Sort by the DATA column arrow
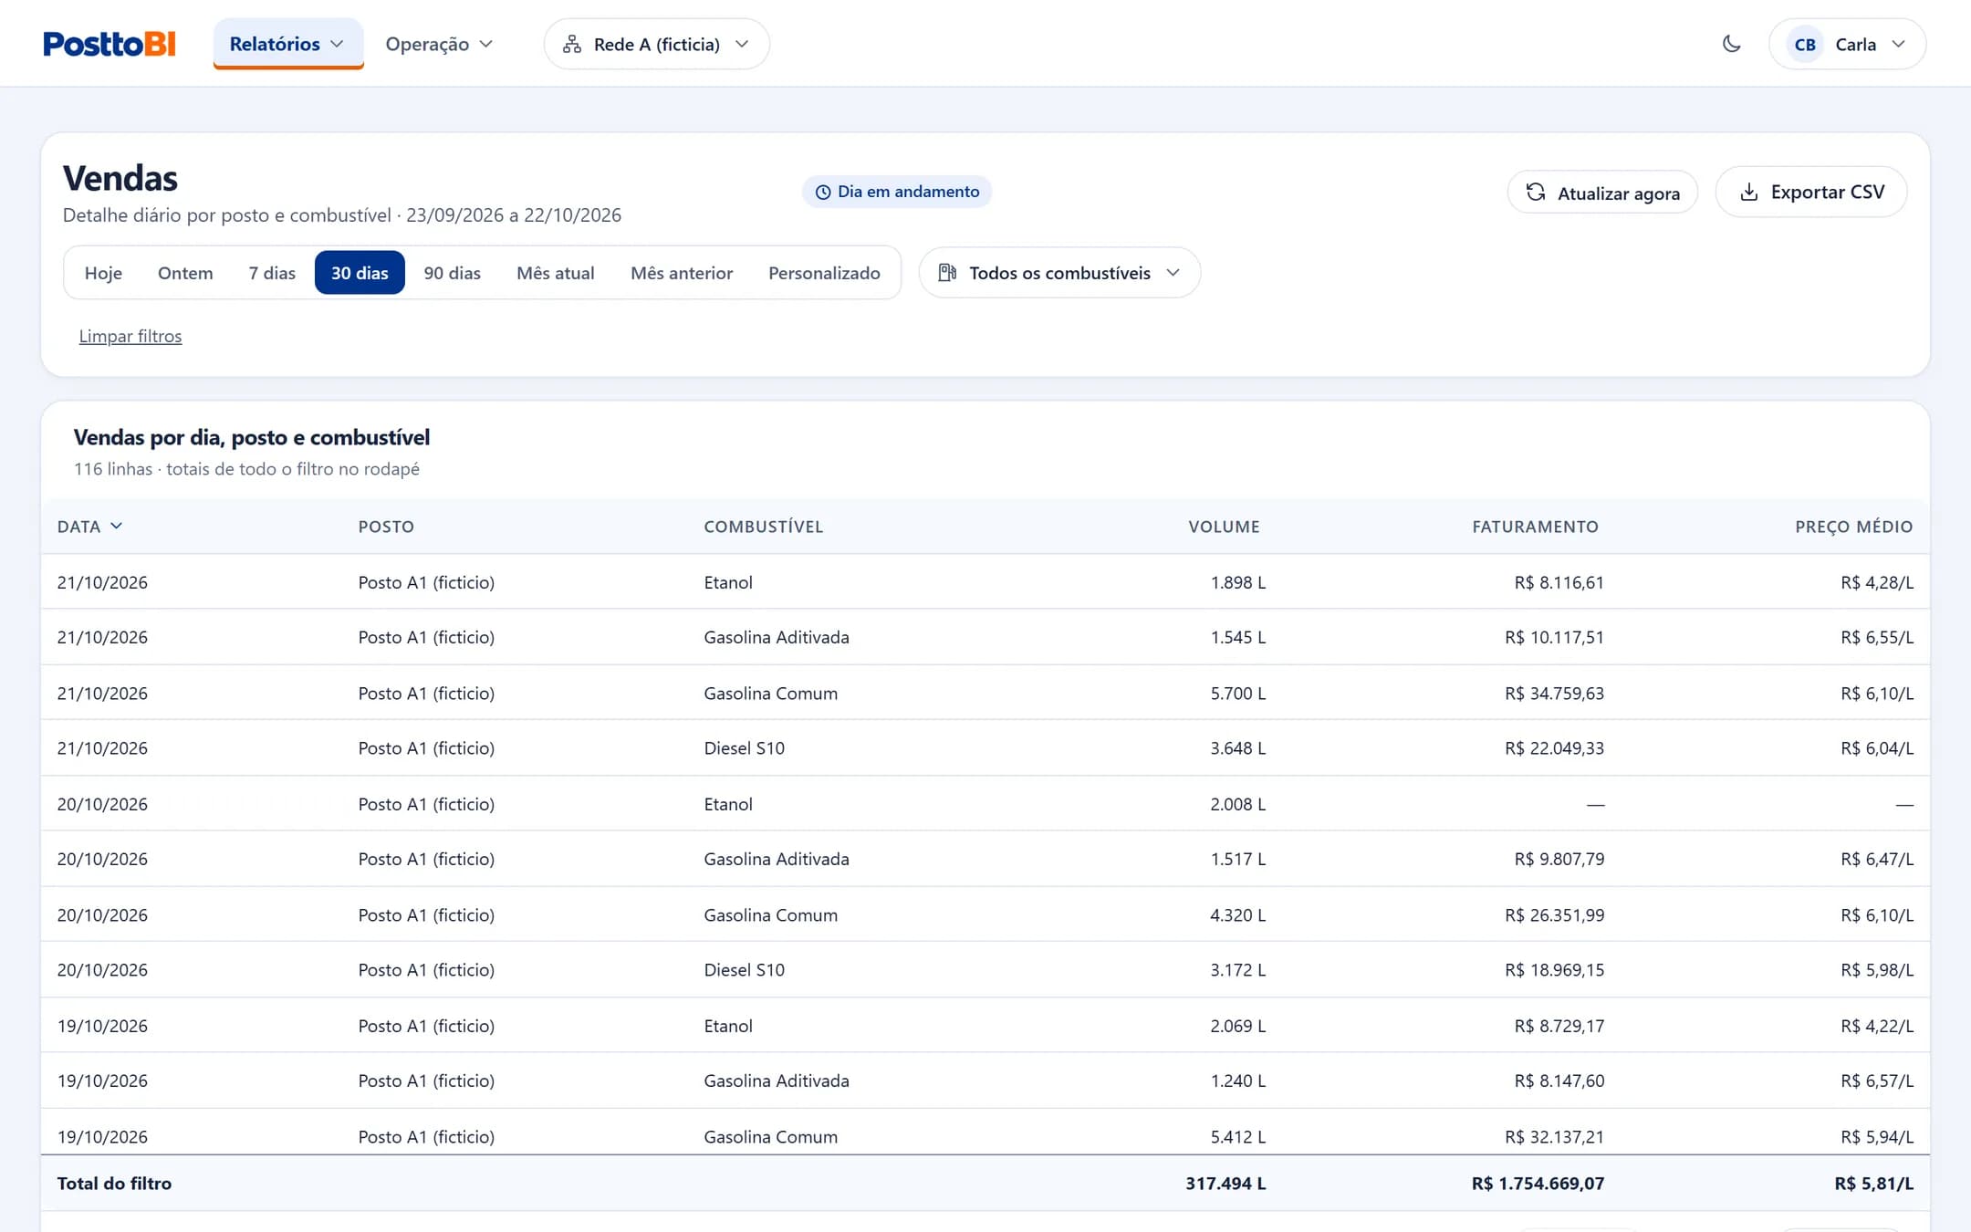The image size is (1971, 1232). [x=116, y=527]
